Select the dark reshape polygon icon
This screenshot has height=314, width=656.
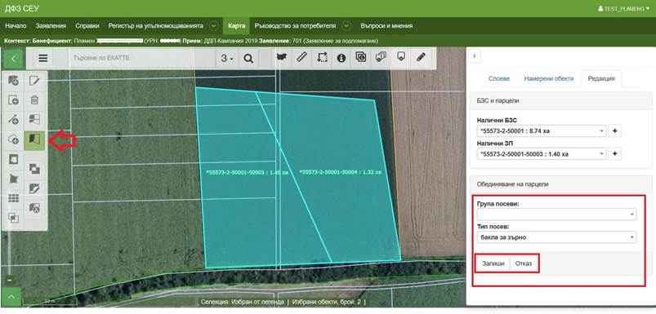click(x=13, y=179)
